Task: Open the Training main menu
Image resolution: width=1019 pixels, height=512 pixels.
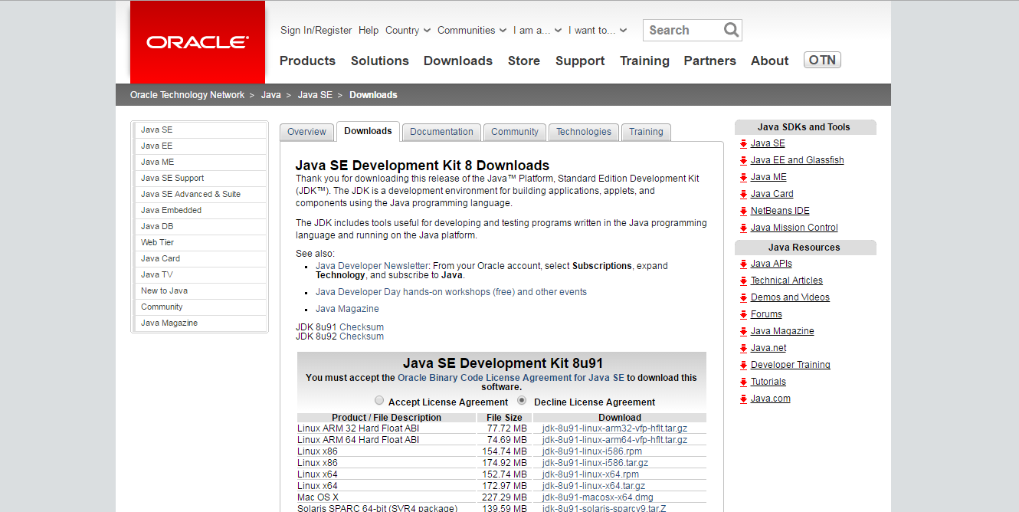Action: click(x=644, y=61)
